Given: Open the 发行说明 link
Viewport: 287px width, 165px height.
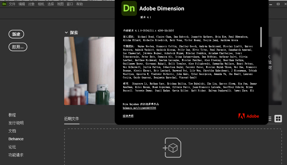Looking at the screenshot, I should click(16, 123).
